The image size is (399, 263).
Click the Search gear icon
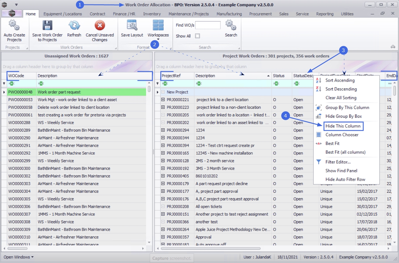[x=231, y=25]
